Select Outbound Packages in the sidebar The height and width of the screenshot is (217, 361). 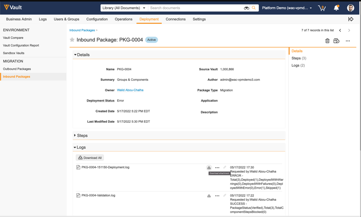[x=17, y=69]
